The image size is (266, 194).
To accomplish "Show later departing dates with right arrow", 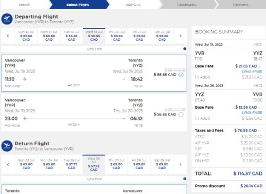I will (180, 36).
